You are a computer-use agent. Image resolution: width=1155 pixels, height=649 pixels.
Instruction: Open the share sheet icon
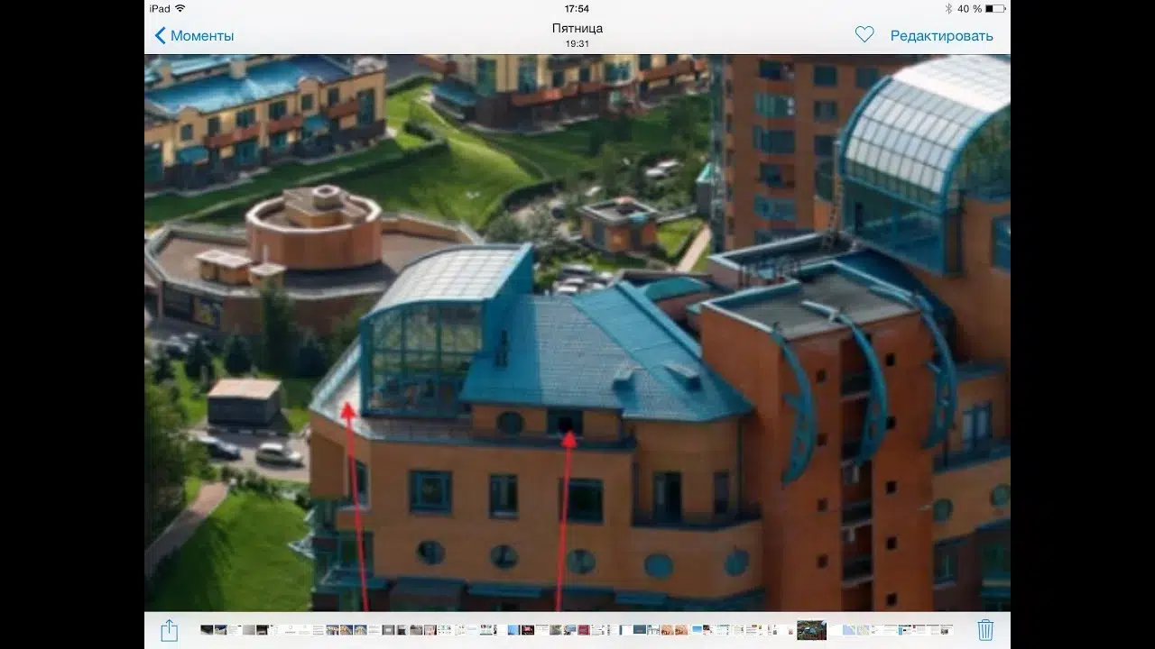(x=169, y=629)
